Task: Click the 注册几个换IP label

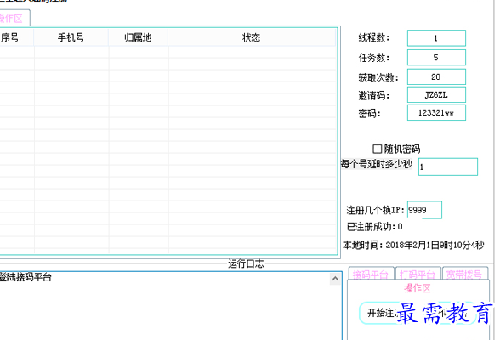Action: tap(376, 210)
